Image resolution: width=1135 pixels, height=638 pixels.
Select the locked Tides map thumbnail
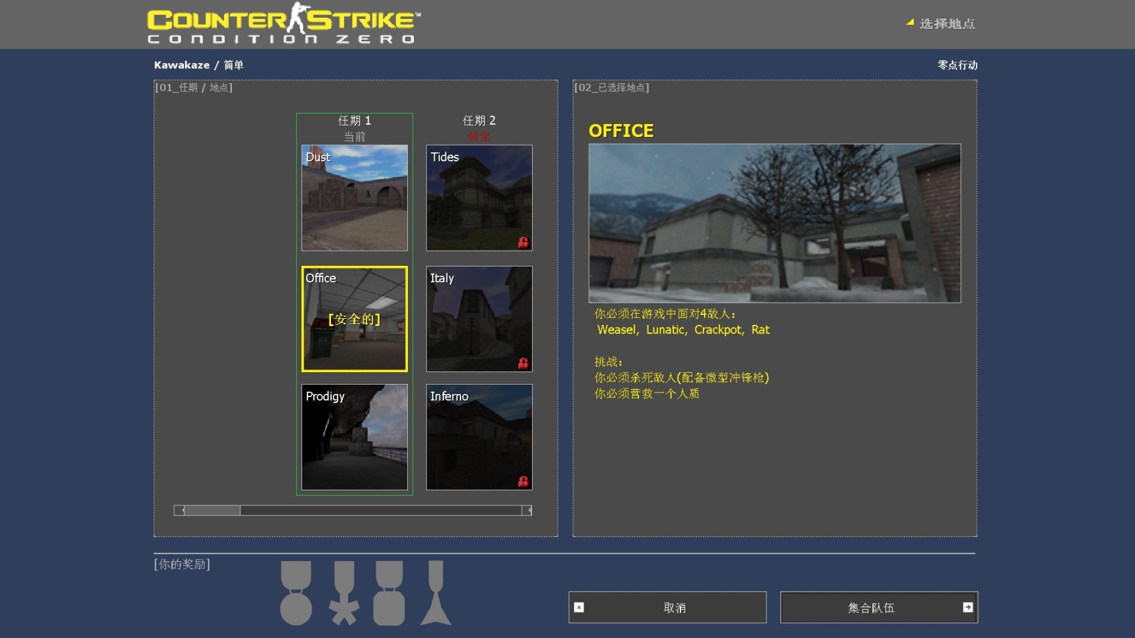tap(479, 198)
